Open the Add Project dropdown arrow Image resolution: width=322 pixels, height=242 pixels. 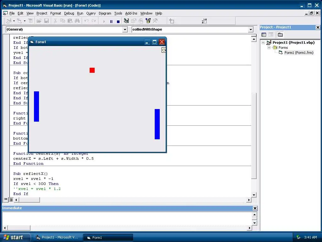point(14,21)
